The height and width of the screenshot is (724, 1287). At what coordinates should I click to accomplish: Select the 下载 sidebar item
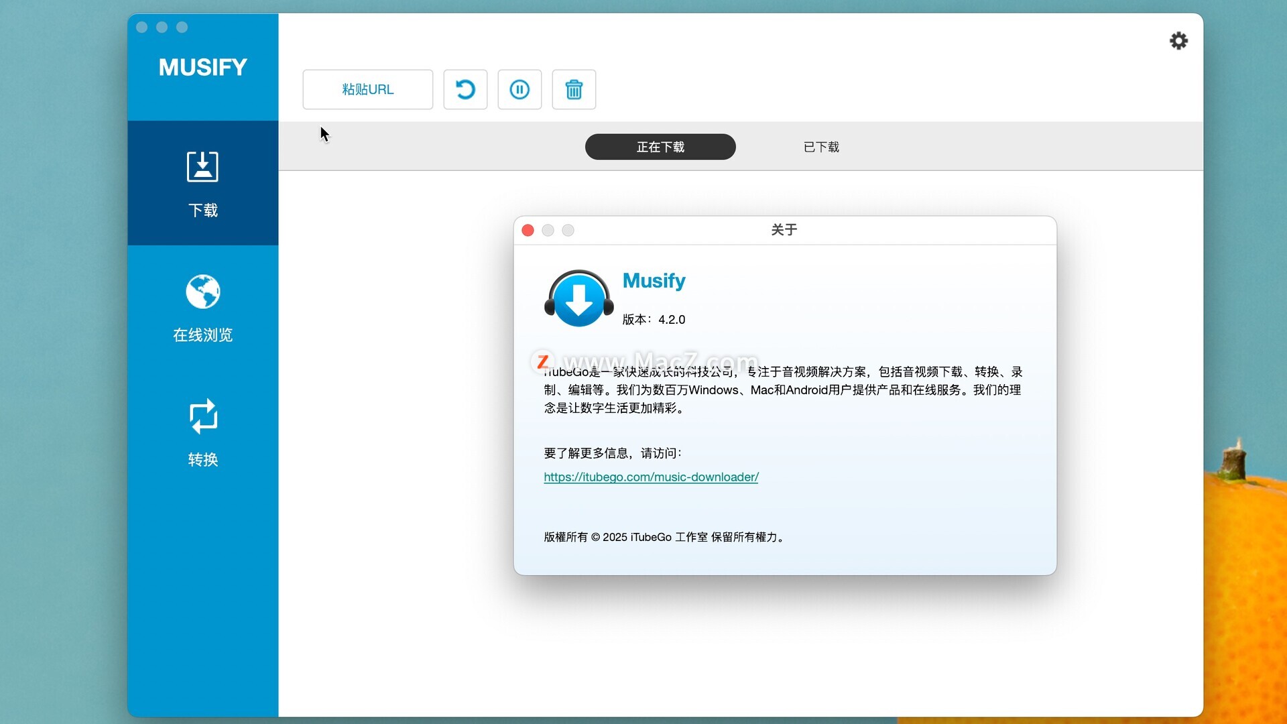click(203, 183)
